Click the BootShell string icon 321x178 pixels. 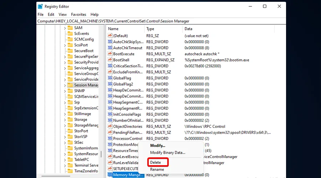pyautogui.click(x=110, y=60)
